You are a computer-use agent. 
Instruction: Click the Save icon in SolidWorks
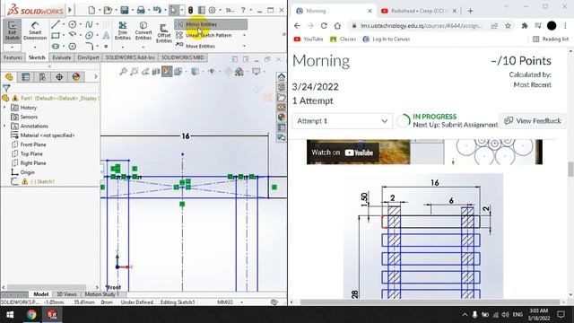pos(125,10)
